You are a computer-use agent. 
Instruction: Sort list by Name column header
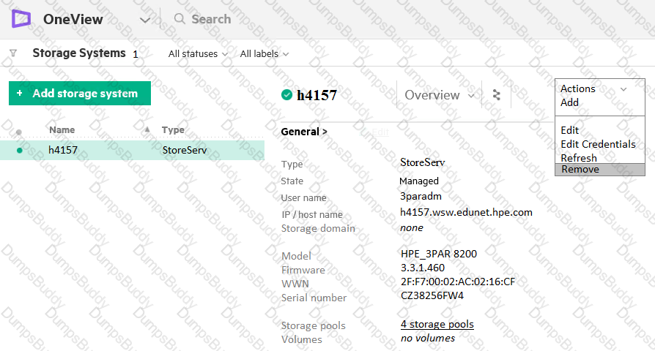click(x=62, y=129)
